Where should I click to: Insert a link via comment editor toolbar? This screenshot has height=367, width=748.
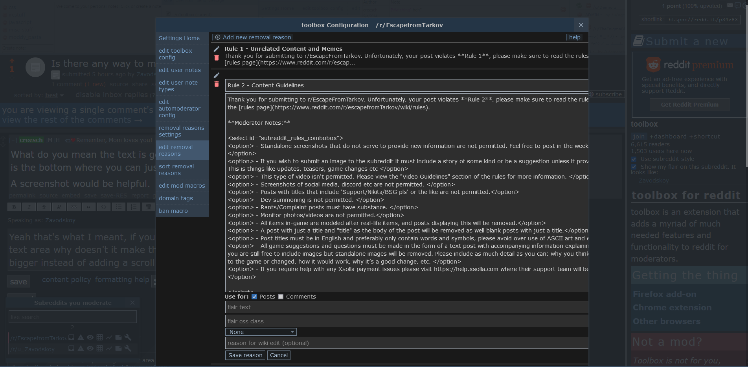(74, 207)
